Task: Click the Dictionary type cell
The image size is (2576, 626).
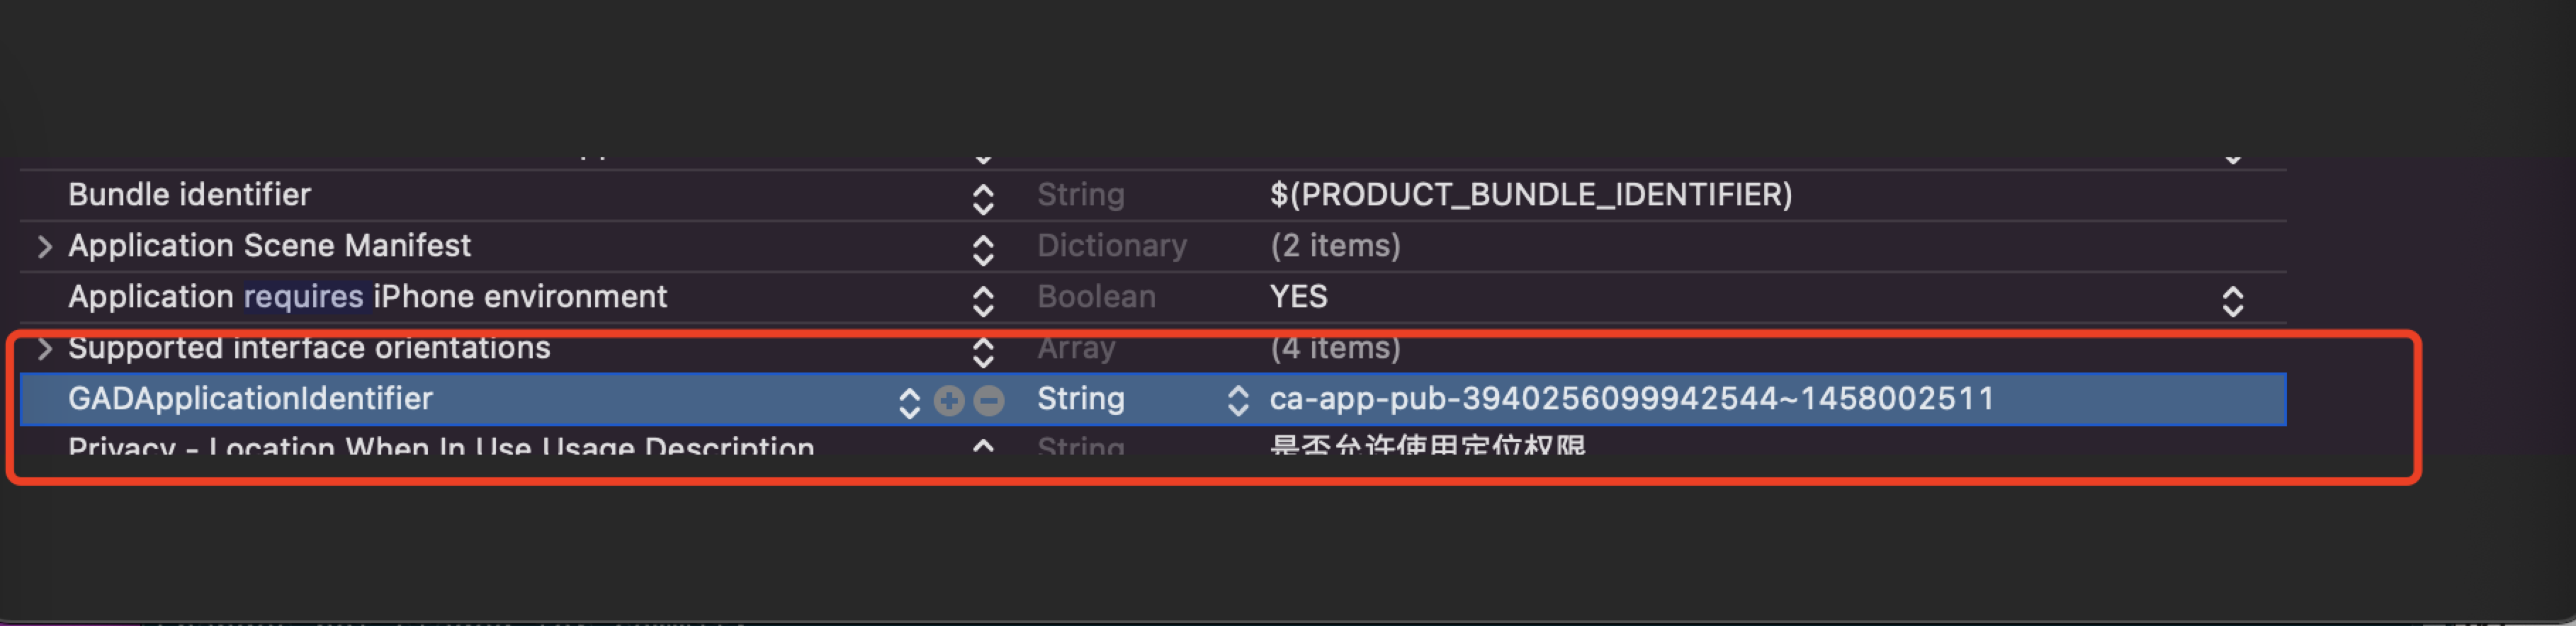Action: (x=1111, y=246)
